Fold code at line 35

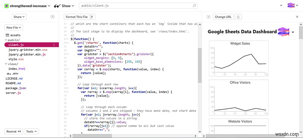[x=67, y=92]
